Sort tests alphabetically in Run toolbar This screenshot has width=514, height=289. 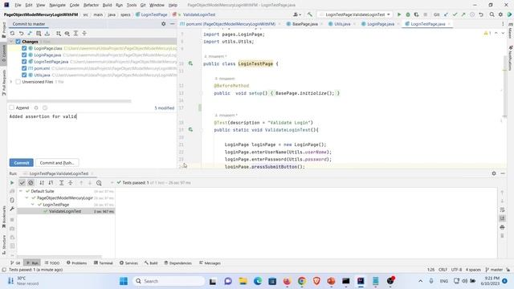pos(42,183)
